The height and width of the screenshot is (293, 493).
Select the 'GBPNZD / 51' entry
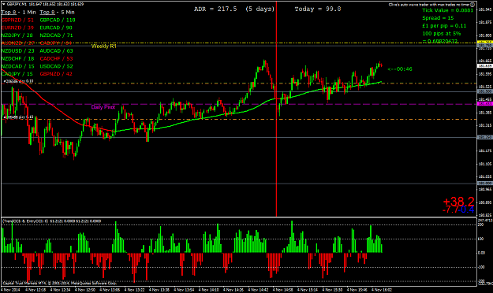point(17,20)
